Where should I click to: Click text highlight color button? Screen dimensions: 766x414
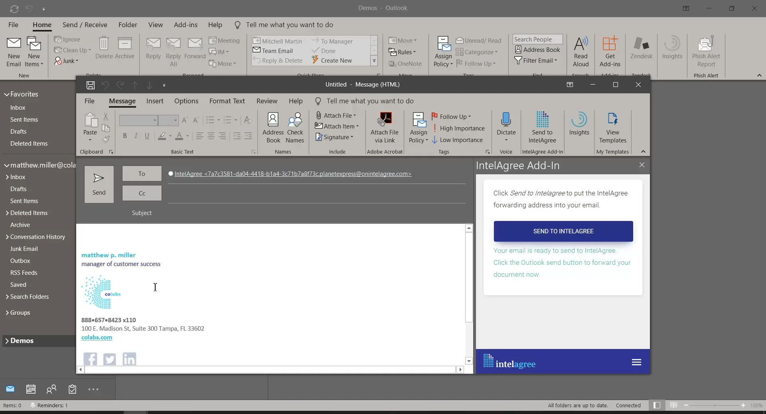tap(162, 136)
